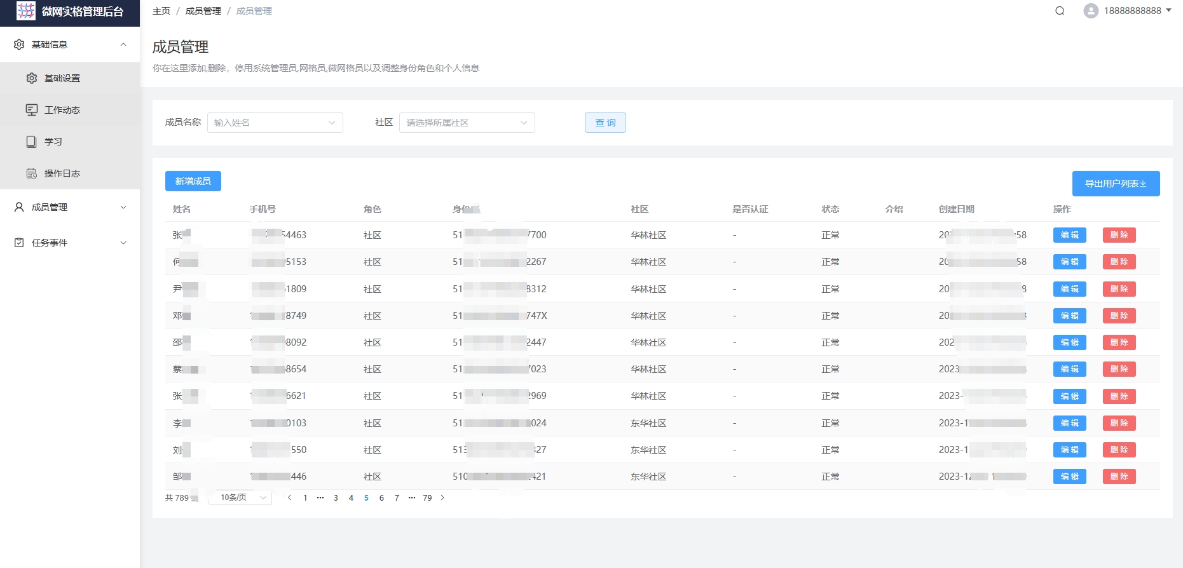The height and width of the screenshot is (568, 1183).
Task: Click the 导出用户列表 export button
Action: tap(1116, 184)
